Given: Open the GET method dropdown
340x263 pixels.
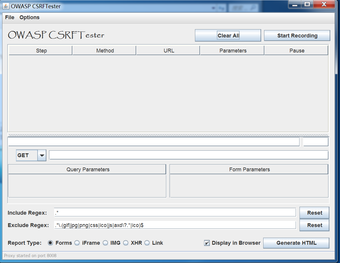Looking at the screenshot, I should (42, 155).
